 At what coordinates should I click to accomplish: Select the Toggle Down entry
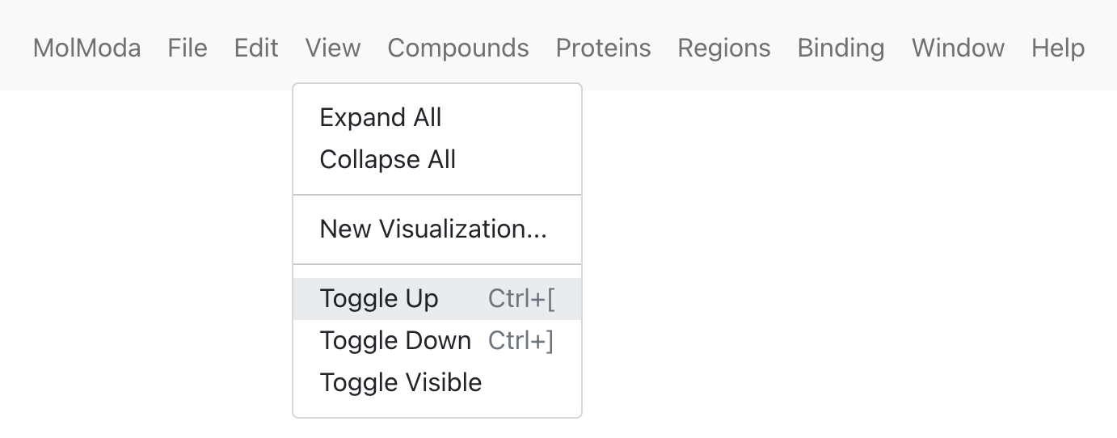(437, 341)
